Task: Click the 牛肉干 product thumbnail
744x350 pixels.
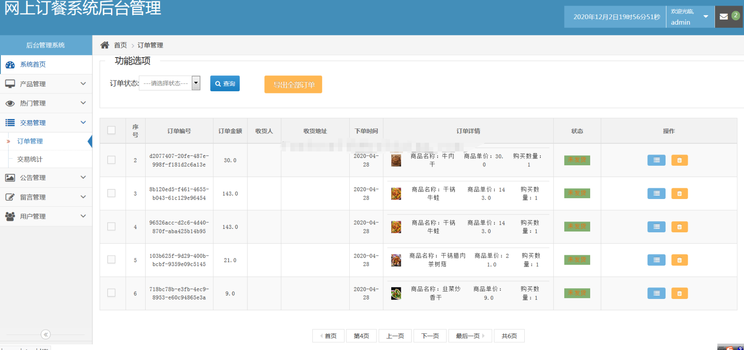Action: (x=396, y=161)
